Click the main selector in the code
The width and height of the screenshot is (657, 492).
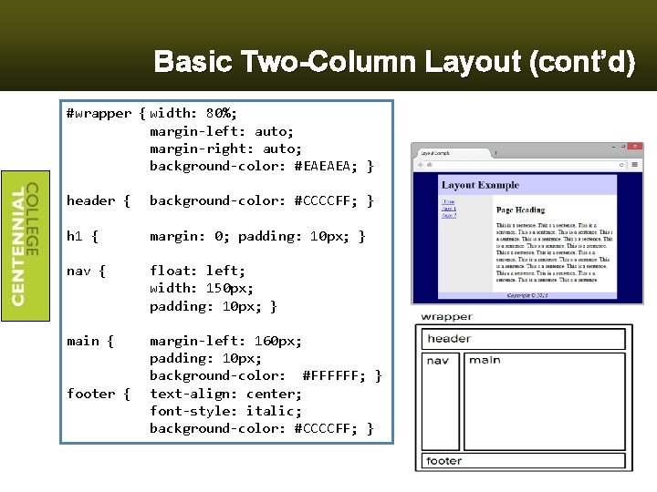pos(83,341)
